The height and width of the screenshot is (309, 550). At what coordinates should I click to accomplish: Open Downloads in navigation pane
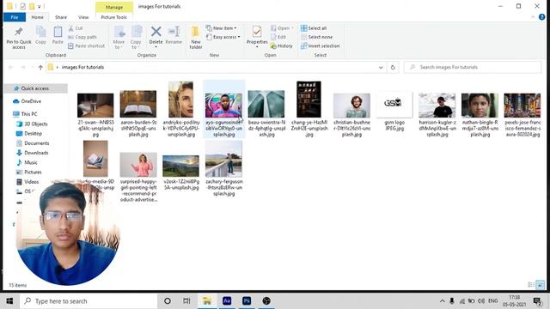coord(33,153)
